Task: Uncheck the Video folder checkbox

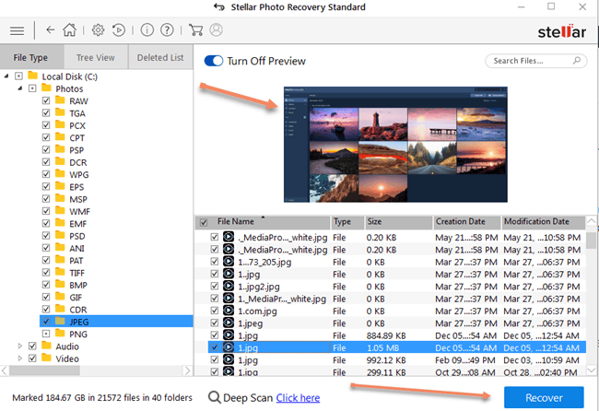Action: (x=33, y=358)
